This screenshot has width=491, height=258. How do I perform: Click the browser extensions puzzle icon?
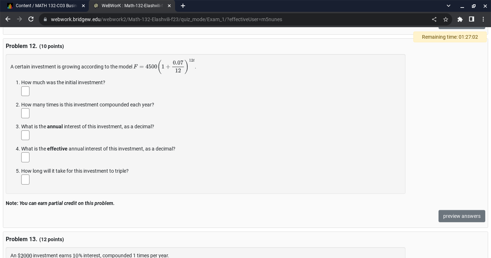tap(460, 19)
